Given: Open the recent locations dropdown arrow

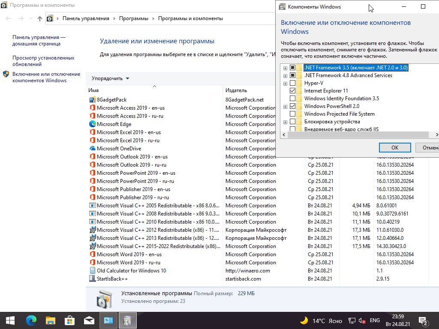Looking at the screenshot, I should tap(30, 18).
